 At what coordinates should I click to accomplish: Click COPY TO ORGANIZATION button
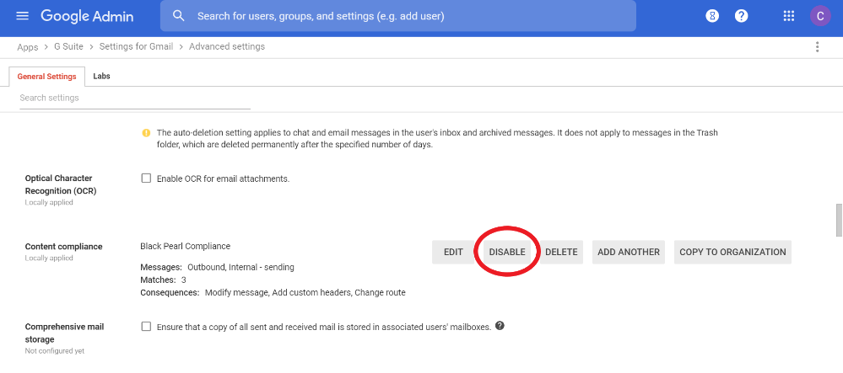732,253
